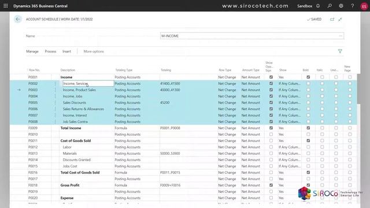The width and height of the screenshot is (370, 208).
Task: Open the Manage menu
Action: coord(32,51)
